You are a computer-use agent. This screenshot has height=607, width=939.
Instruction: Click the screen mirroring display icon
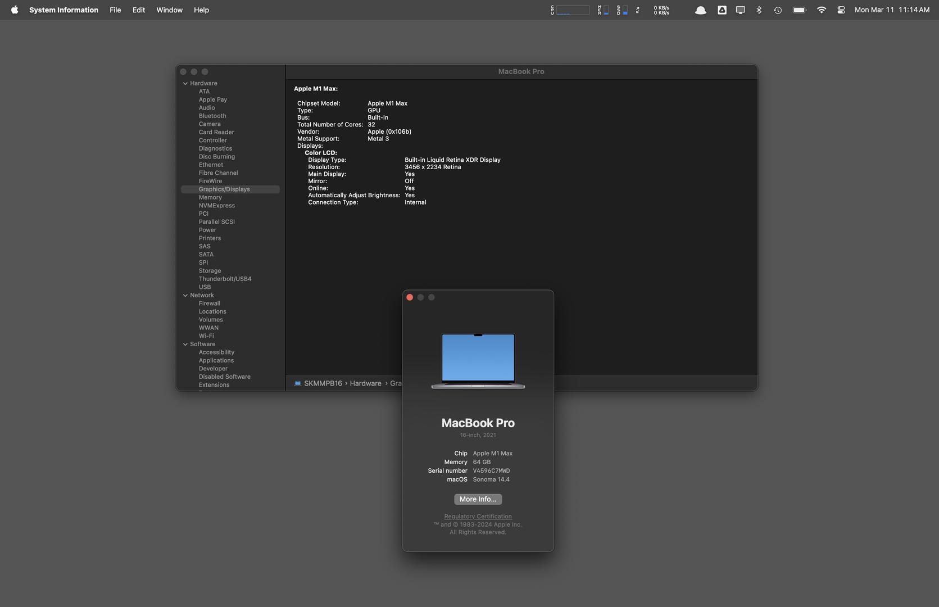[x=741, y=10]
